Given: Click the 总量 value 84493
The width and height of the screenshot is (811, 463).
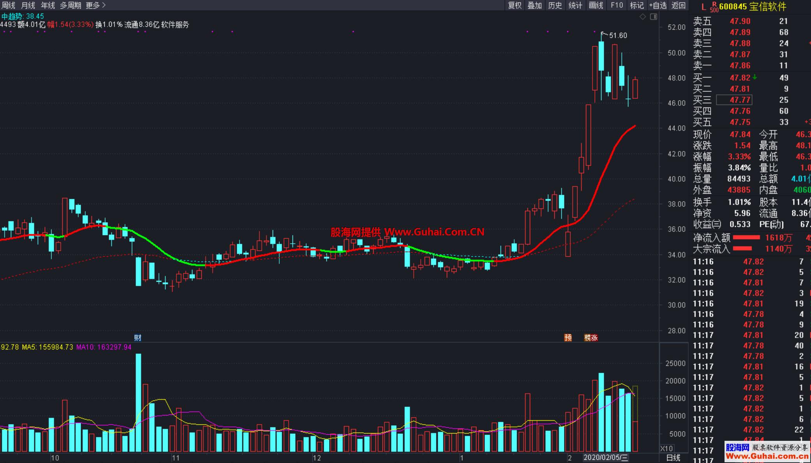Looking at the screenshot, I should pos(739,179).
